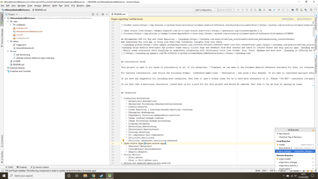
Task: Click Add Configuration button
Action: coord(204,10)
